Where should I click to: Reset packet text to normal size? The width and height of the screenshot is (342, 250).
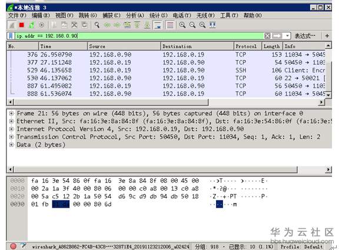[x=202, y=25]
